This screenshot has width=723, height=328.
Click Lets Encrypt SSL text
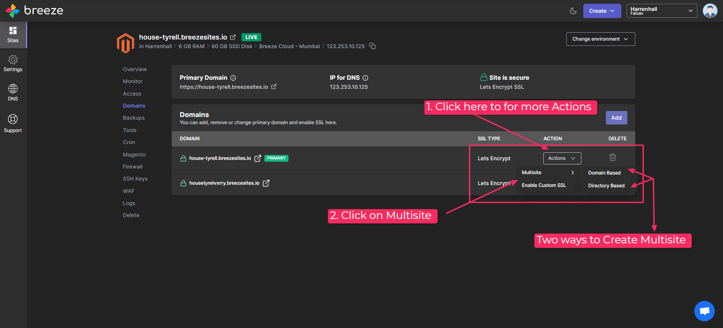(x=502, y=87)
